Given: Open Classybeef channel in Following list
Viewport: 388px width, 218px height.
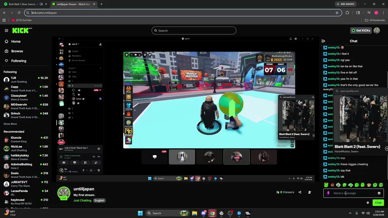Looking at the screenshot, I should tap(26, 97).
